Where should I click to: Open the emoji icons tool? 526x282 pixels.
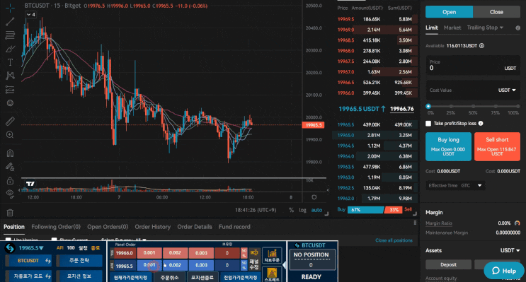coord(10,103)
